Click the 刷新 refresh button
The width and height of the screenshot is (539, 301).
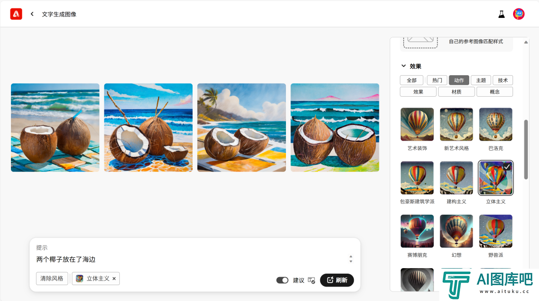(x=337, y=280)
